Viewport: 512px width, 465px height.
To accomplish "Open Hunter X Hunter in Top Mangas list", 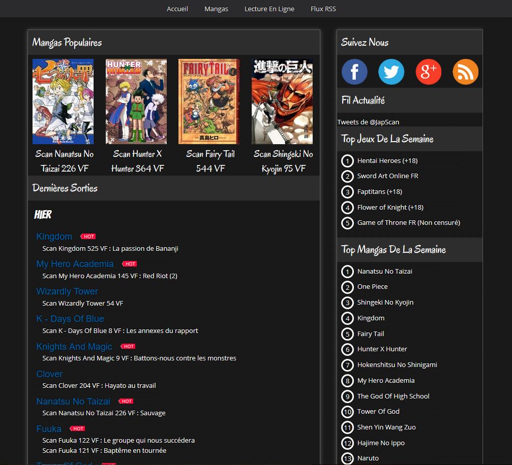I will tap(382, 349).
